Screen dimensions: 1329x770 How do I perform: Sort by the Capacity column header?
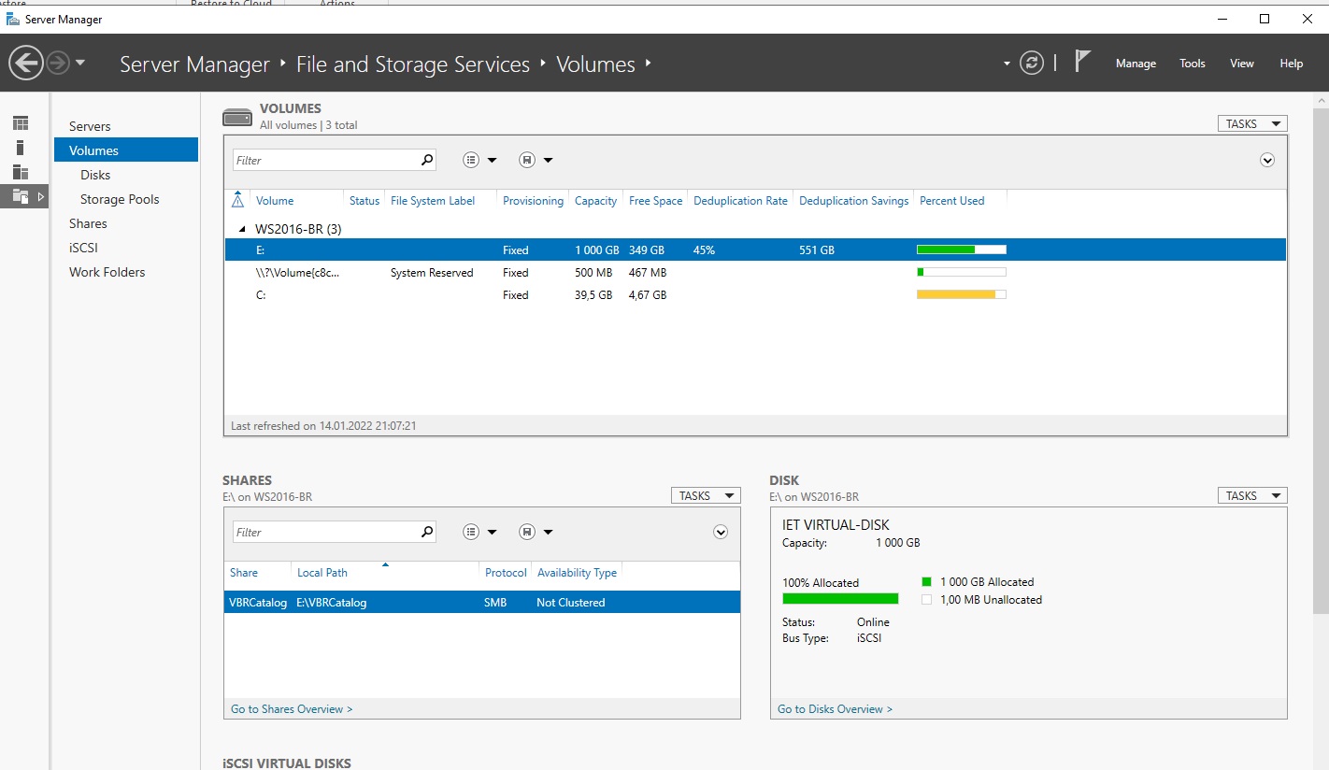coord(595,201)
